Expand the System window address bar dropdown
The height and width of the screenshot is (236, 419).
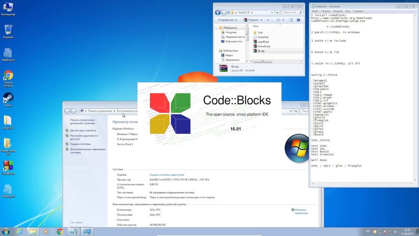click(x=291, y=111)
